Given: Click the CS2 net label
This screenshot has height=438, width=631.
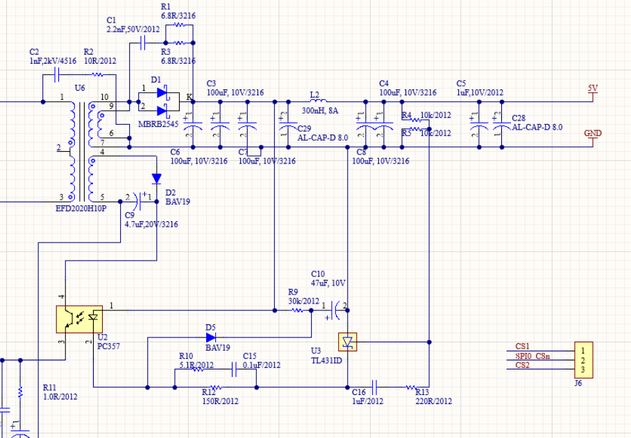Looking at the screenshot, I should click(x=522, y=365).
